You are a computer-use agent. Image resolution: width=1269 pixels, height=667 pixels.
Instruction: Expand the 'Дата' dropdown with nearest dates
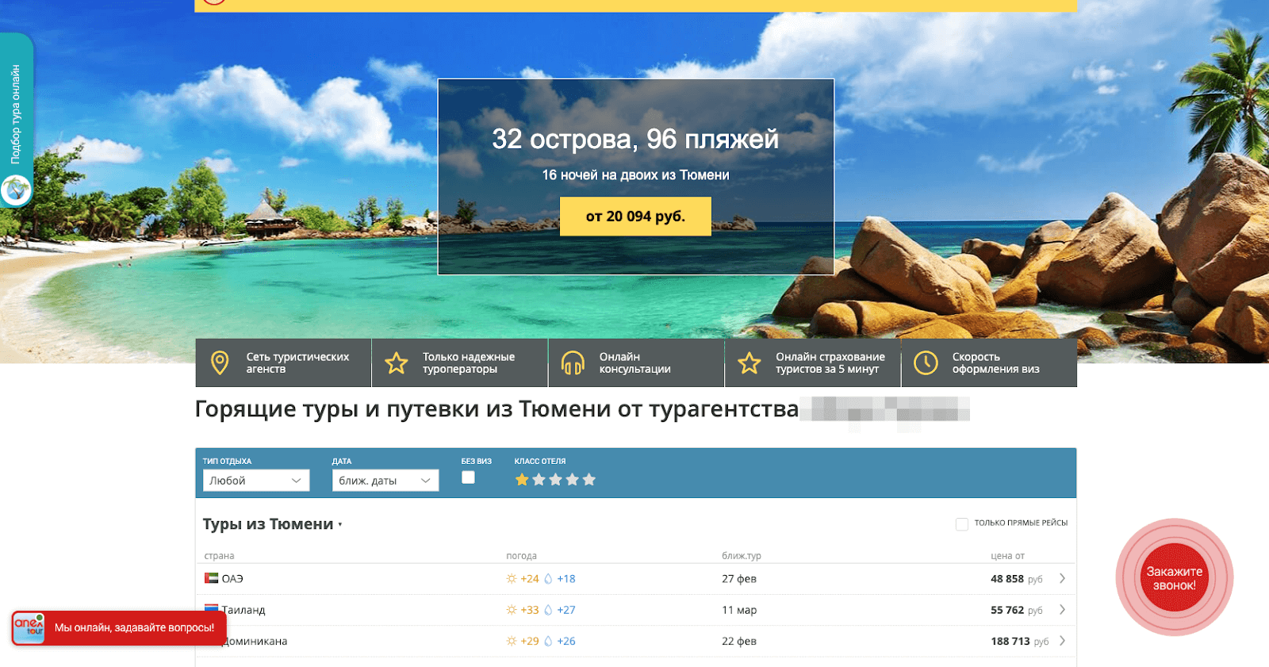point(385,481)
